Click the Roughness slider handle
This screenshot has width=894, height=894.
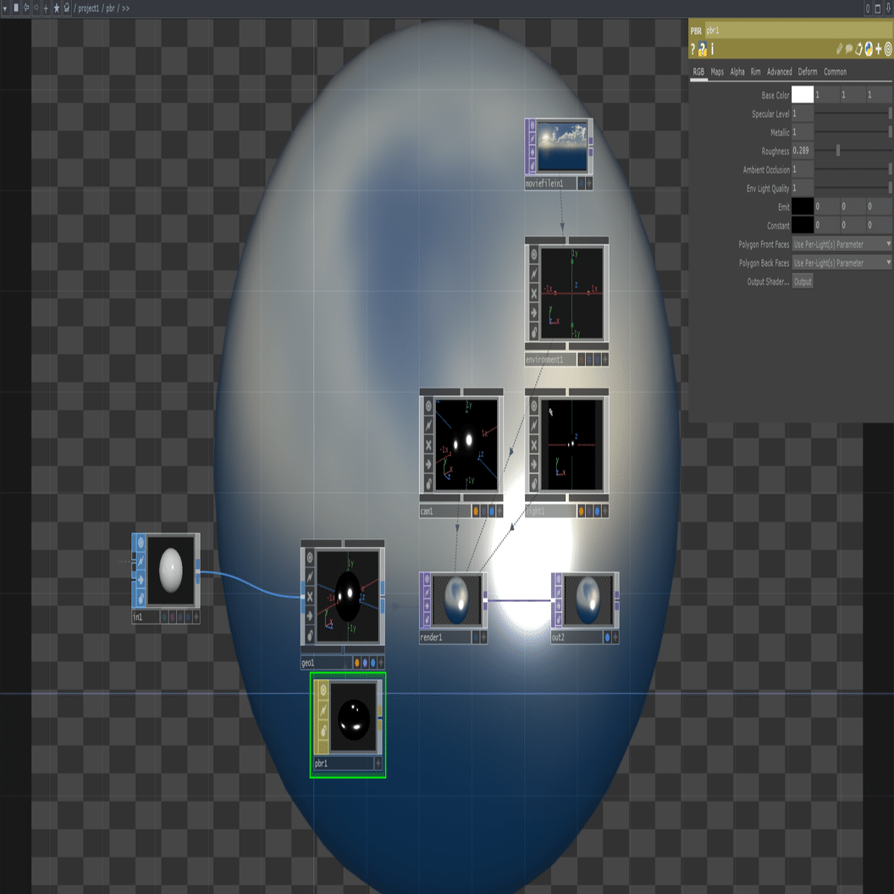tap(837, 151)
